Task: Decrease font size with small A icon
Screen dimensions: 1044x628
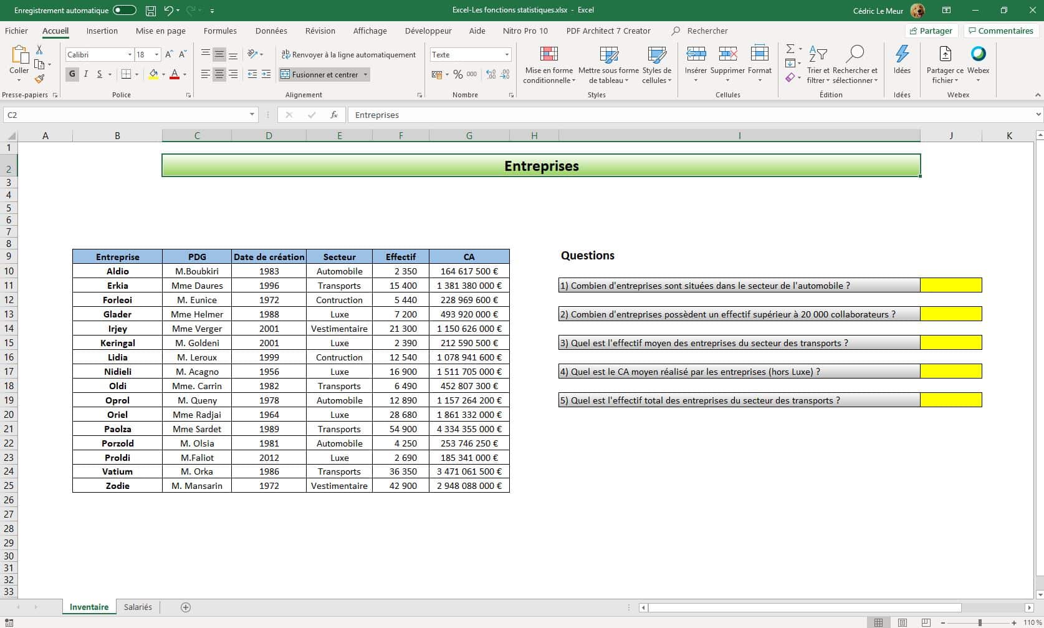Action: 183,54
